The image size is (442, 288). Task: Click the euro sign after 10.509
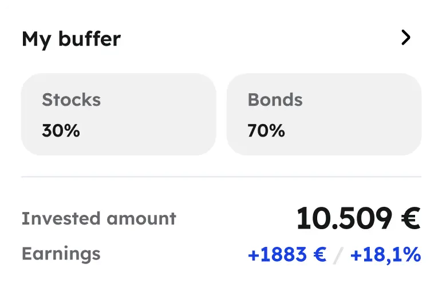point(410,218)
